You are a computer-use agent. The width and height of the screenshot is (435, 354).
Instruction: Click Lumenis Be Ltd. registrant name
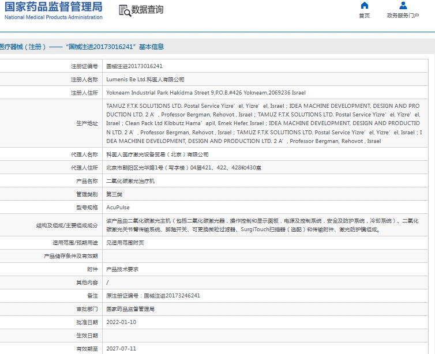[145, 80]
